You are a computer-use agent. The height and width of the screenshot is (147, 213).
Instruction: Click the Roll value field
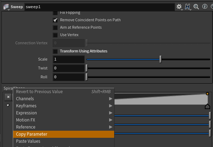point(69,77)
